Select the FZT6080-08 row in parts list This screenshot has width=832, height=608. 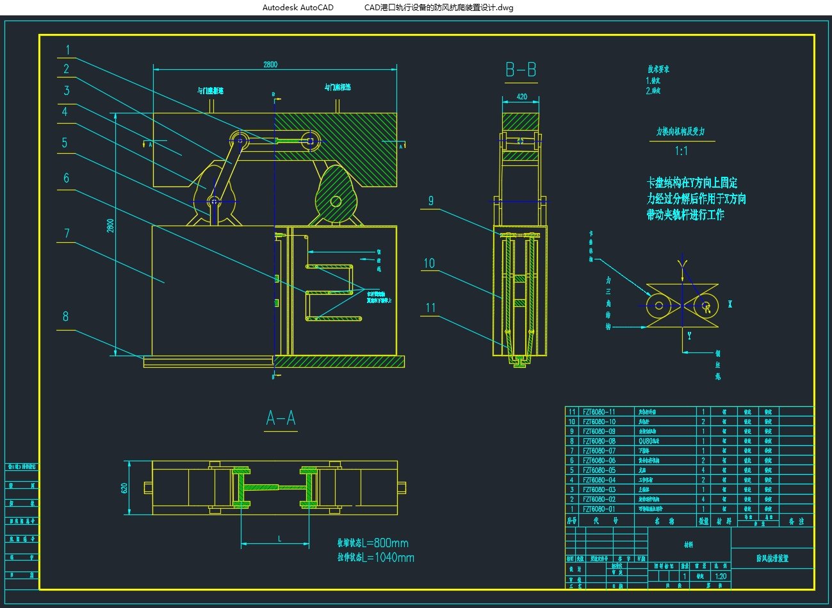[599, 441]
